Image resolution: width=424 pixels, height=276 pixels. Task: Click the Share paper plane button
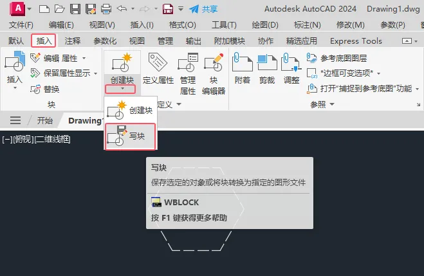tap(203, 9)
